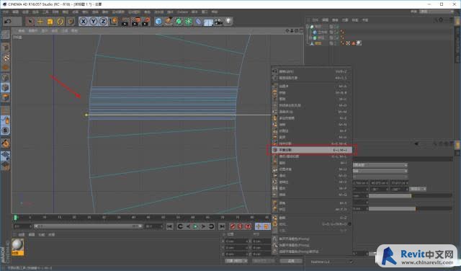
Task: Click Go to Next Frame button
Action: click(203, 226)
